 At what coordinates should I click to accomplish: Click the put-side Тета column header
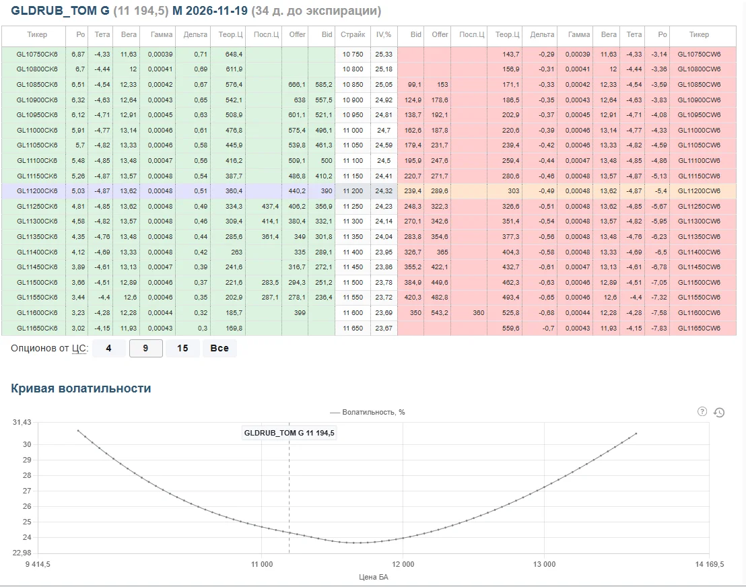pyautogui.click(x=634, y=34)
